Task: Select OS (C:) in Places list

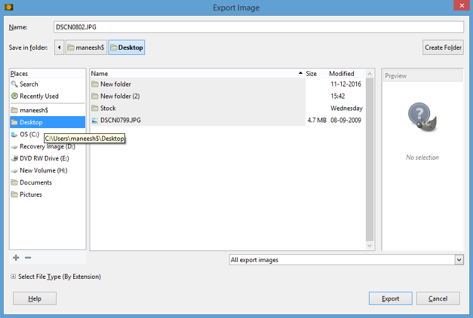Action: click(30, 134)
